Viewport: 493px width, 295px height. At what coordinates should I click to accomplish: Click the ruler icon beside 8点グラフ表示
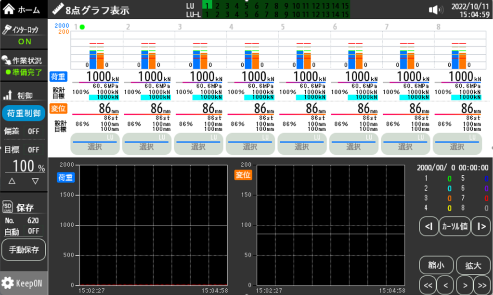coord(58,9)
